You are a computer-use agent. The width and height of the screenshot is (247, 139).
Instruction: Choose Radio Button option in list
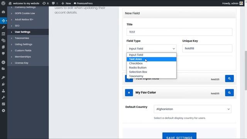pos(151,68)
